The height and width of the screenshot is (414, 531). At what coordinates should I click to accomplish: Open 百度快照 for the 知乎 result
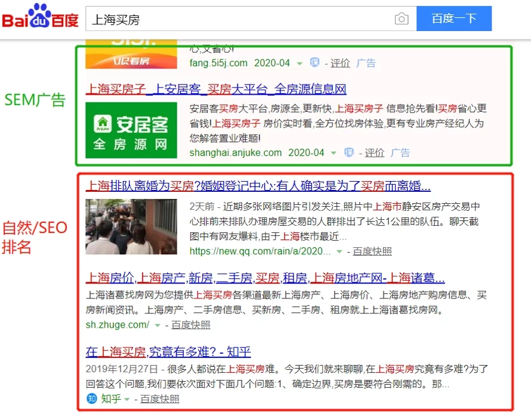pyautogui.click(x=160, y=399)
